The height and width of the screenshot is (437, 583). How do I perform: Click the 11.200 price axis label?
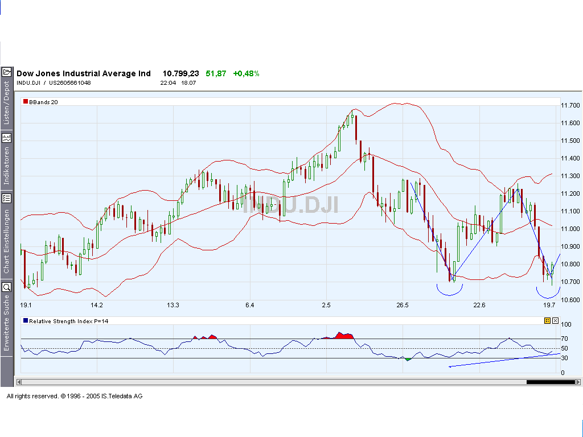tap(570, 193)
